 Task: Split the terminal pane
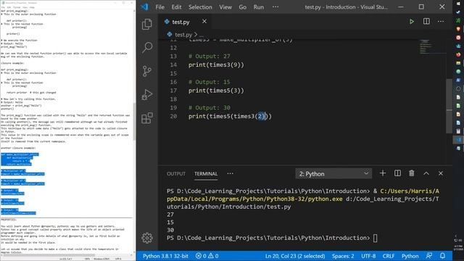397,173
